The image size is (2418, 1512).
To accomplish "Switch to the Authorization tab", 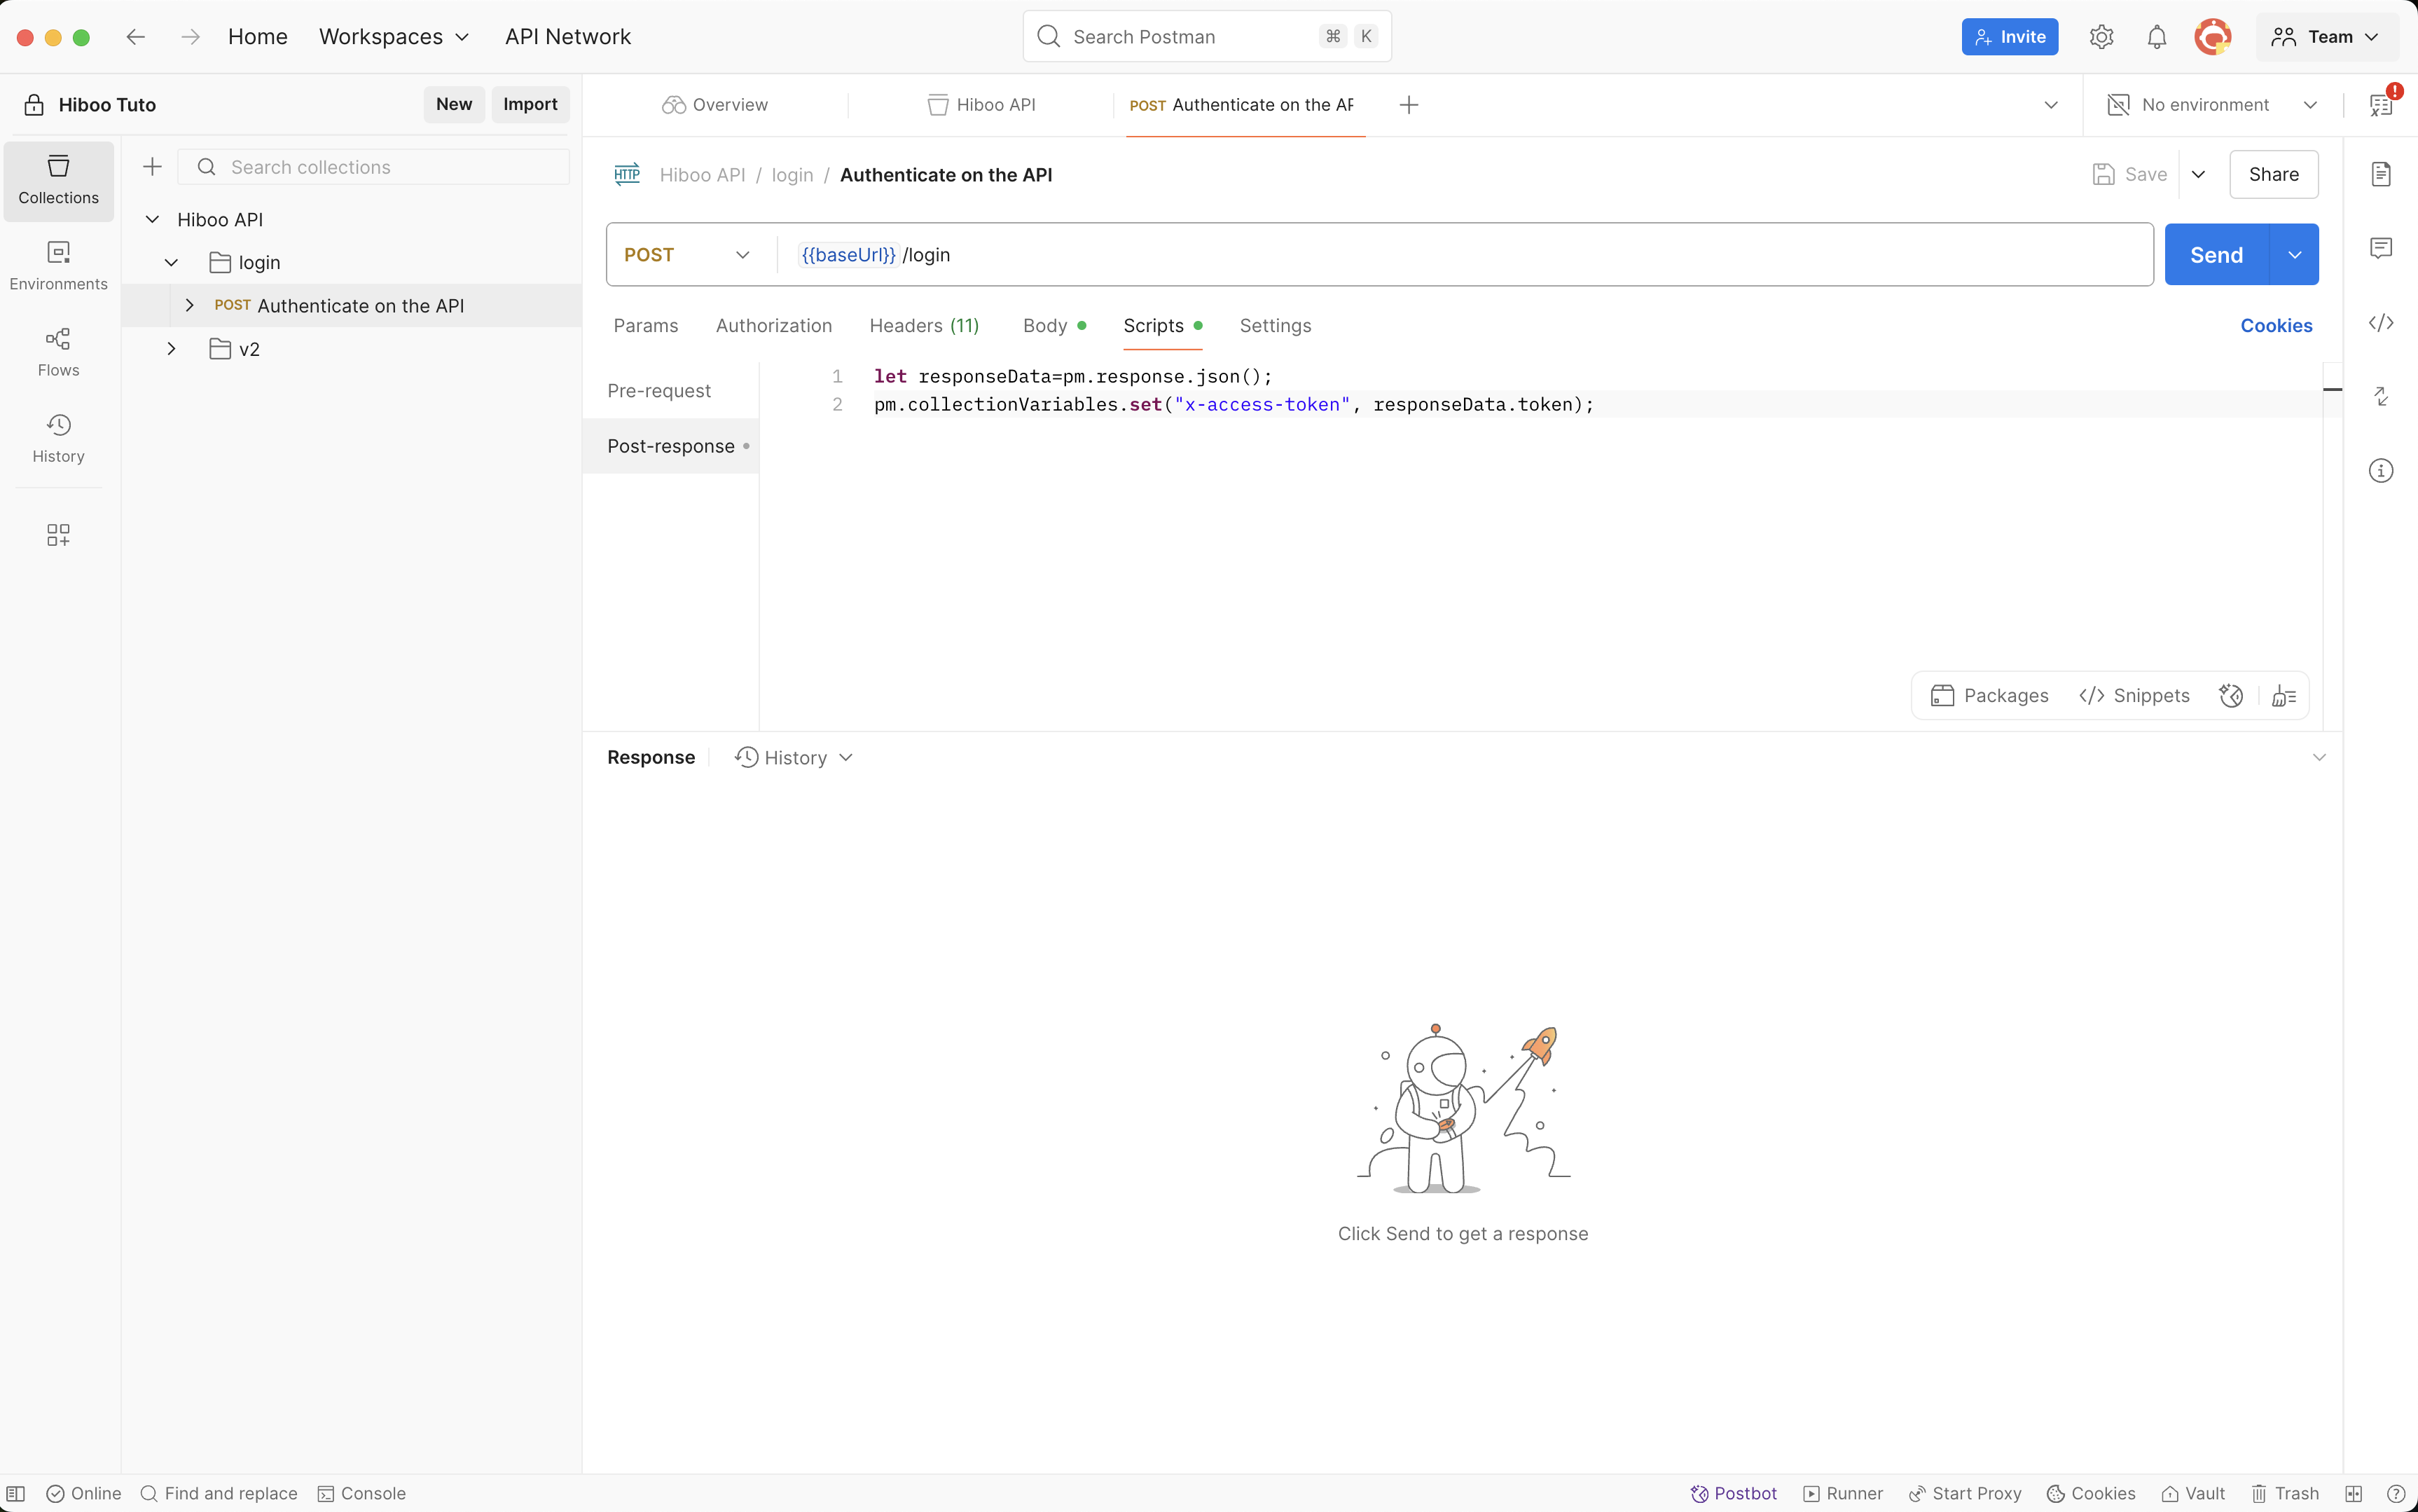I will coord(774,325).
